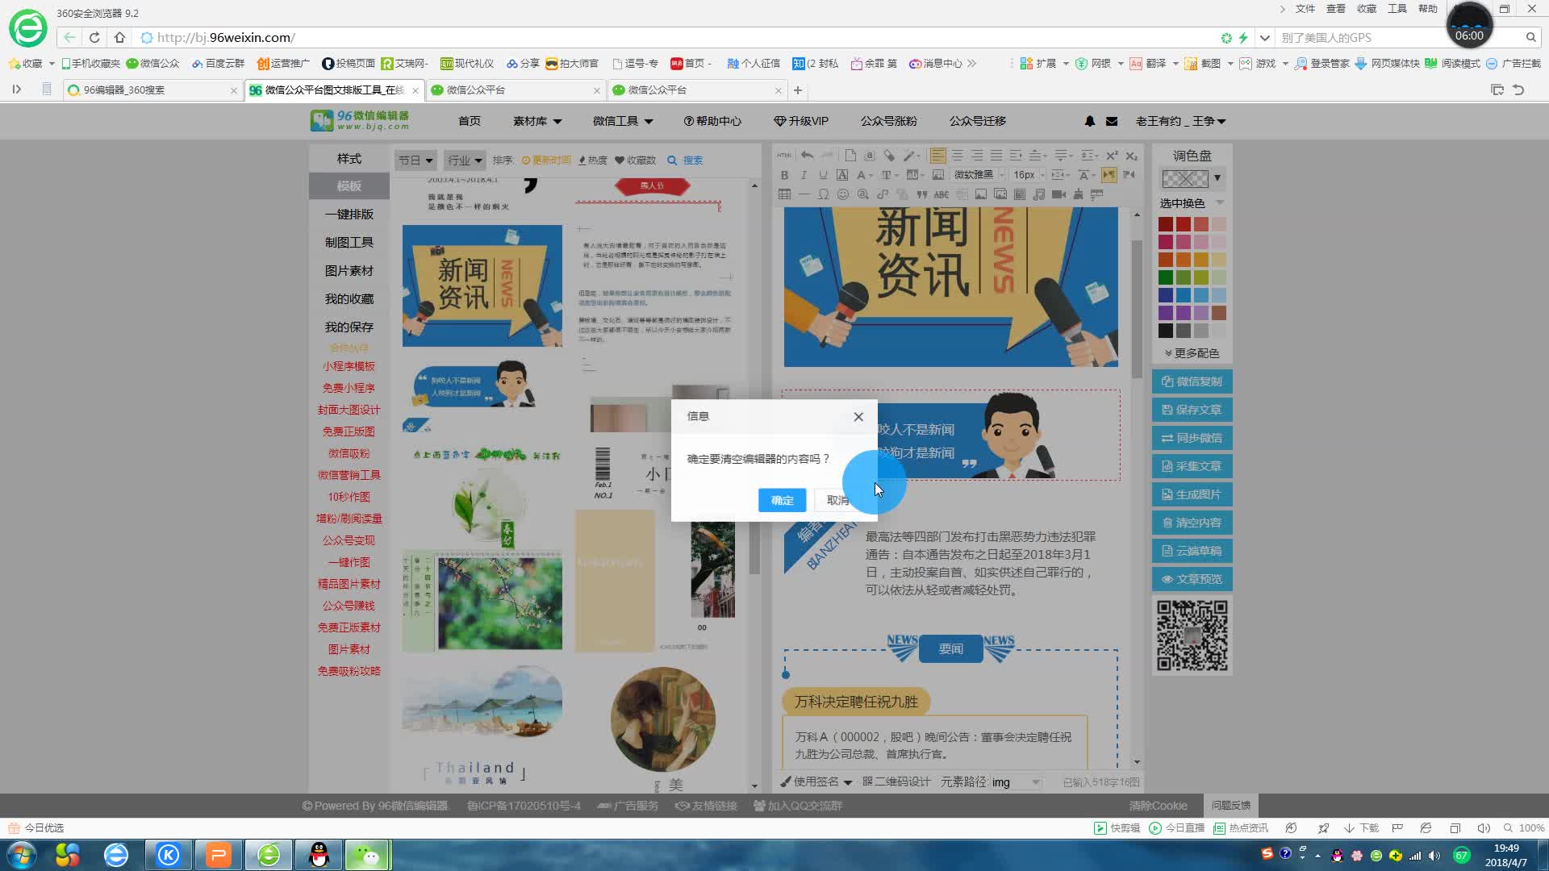Insert a special character with the omega icon
Viewport: 1549px width, 871px height.
[824, 194]
